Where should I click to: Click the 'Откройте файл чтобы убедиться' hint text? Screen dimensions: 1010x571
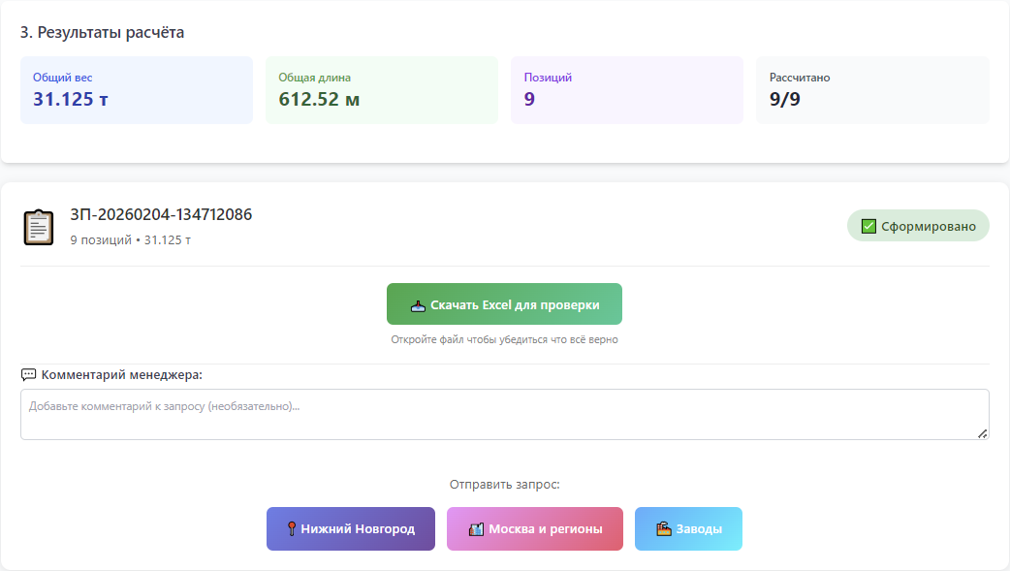(504, 339)
